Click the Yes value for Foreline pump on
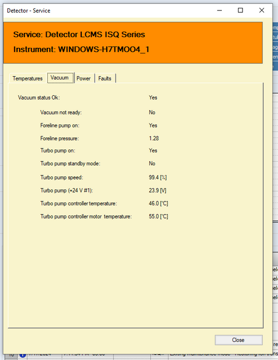 [x=153, y=126]
